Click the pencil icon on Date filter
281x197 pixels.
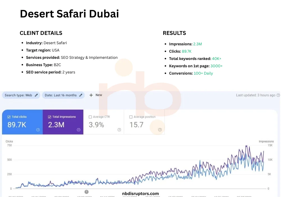81,95
